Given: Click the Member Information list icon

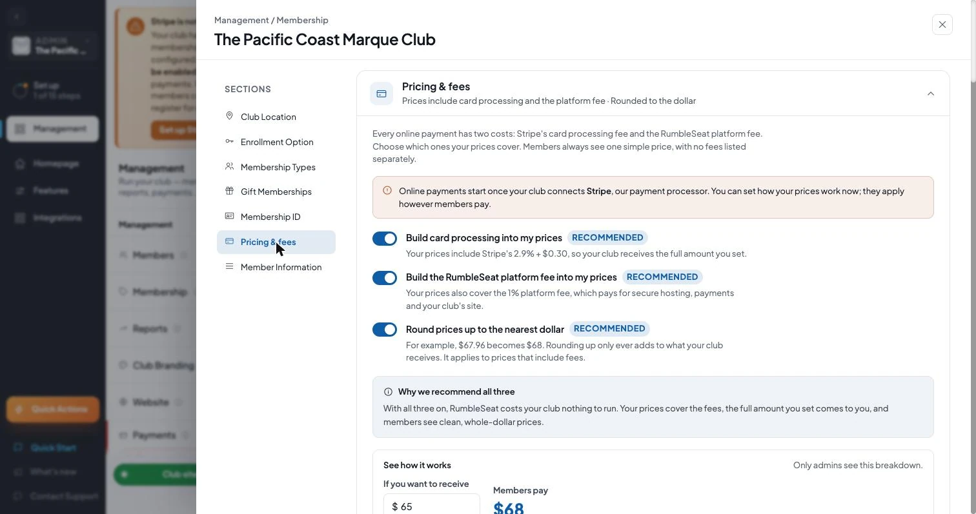Looking at the screenshot, I should click(x=229, y=266).
